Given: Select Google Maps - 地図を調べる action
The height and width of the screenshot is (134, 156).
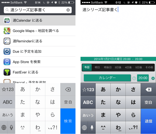Looking at the screenshot, I should pyautogui.click(x=38, y=31).
